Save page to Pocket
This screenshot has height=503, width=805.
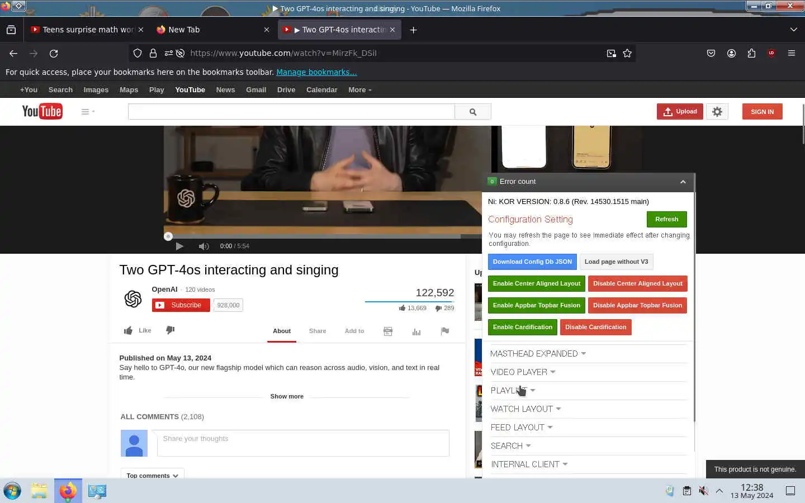point(711,53)
